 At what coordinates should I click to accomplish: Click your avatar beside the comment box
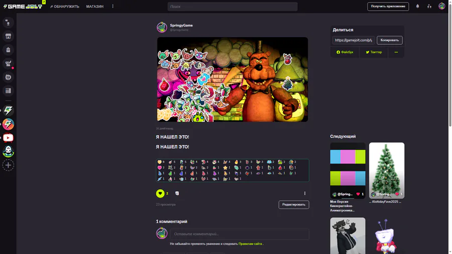pos(162,233)
